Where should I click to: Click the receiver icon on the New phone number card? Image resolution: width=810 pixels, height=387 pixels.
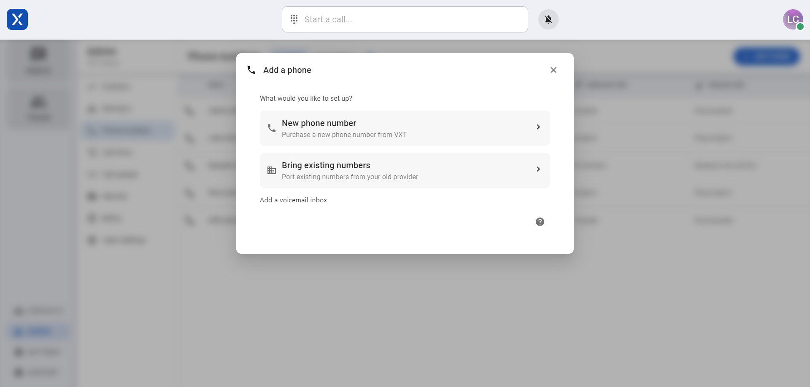271,128
